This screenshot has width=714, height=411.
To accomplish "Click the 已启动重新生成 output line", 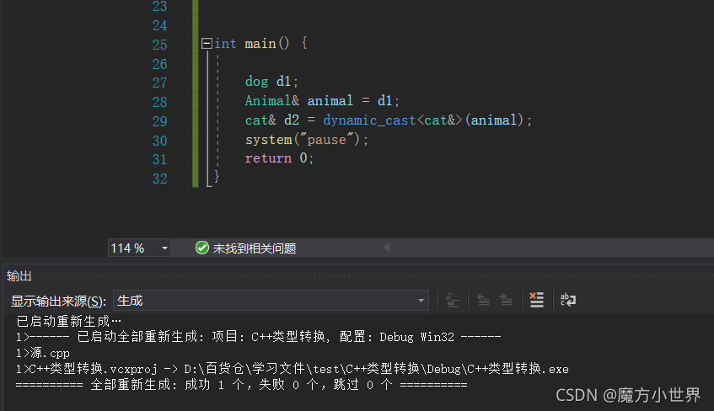I will (69, 321).
